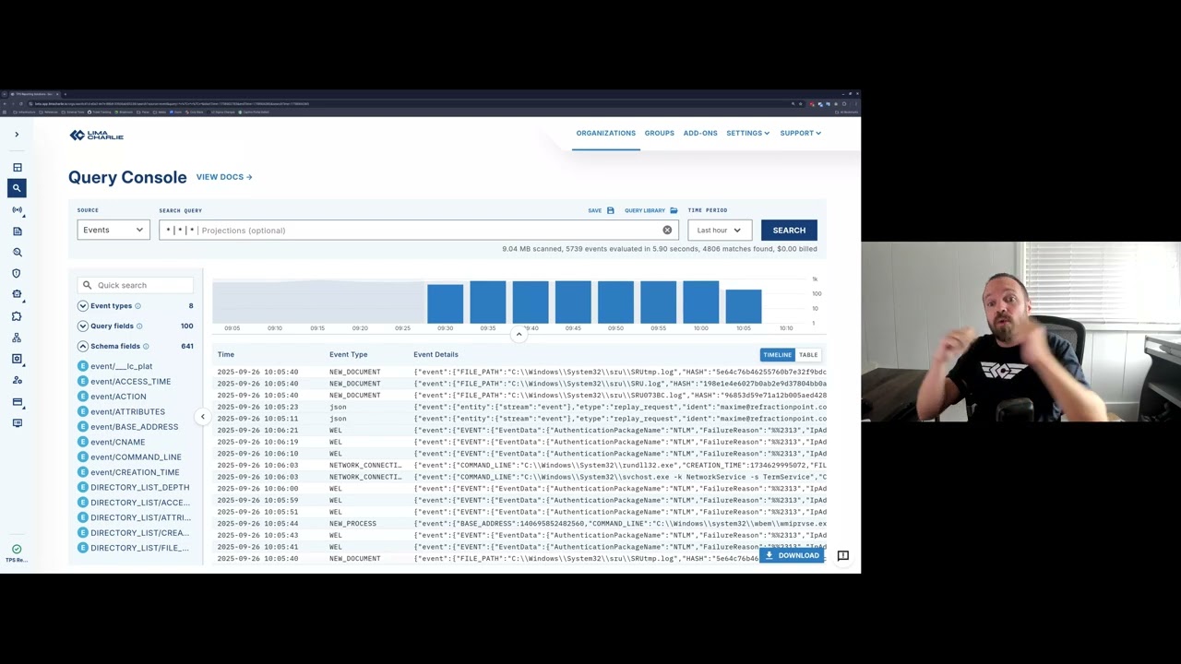Open the Add-ons tab
The image size is (1181, 664).
pyautogui.click(x=700, y=133)
